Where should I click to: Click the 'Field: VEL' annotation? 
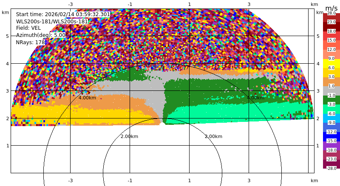[28, 28]
